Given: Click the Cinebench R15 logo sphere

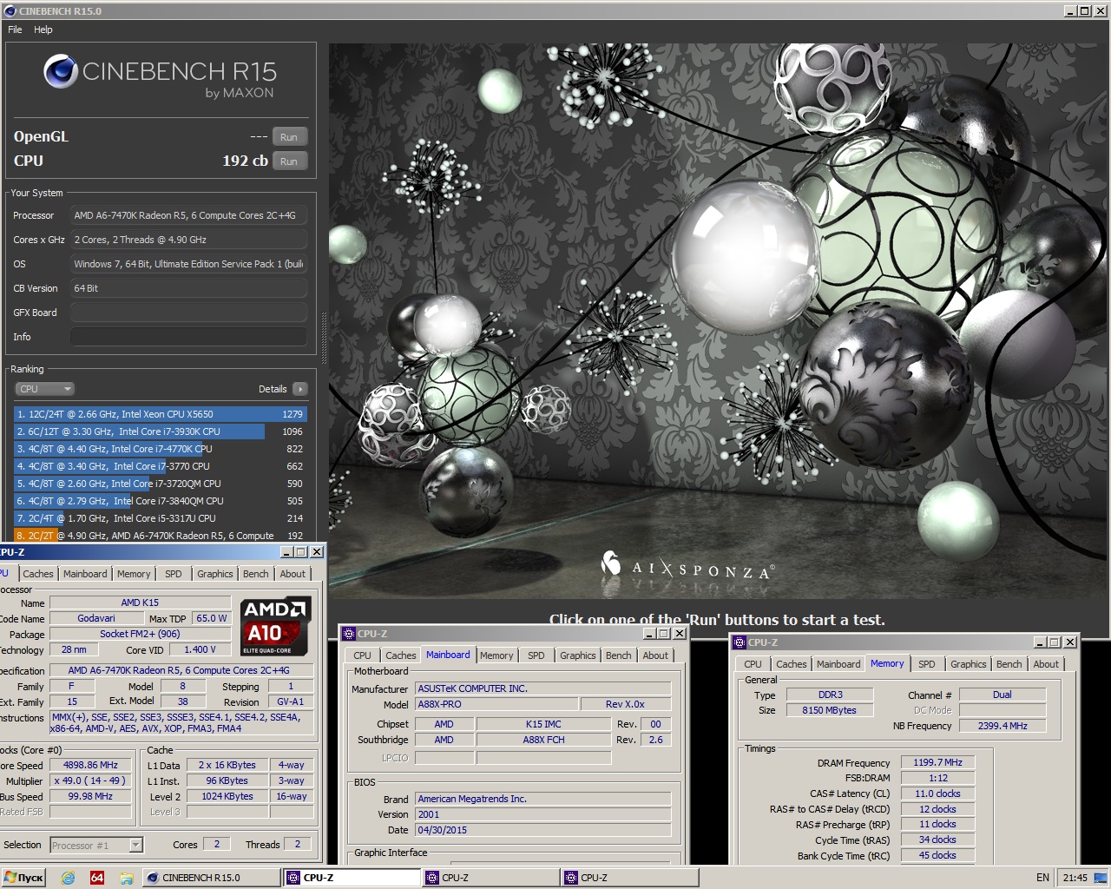Looking at the screenshot, I should click(61, 71).
